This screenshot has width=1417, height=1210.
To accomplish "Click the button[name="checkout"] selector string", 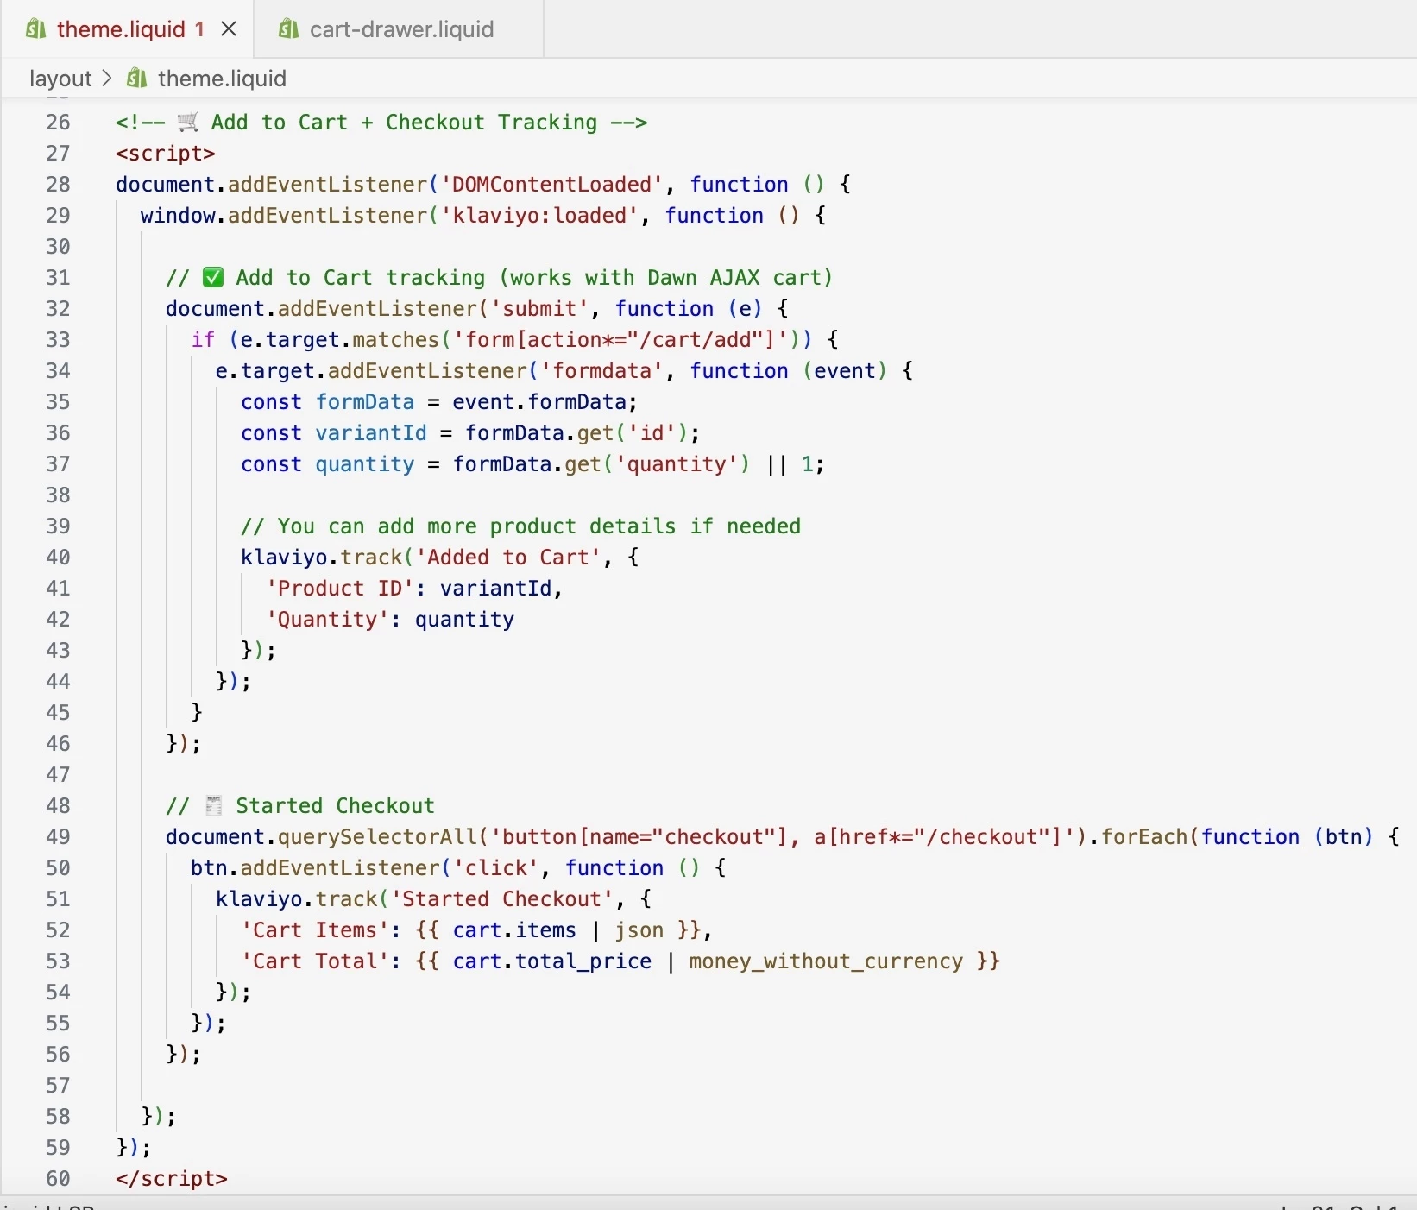I will coord(646,837).
